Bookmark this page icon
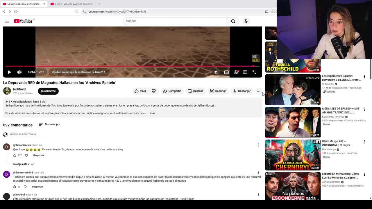 (x=77, y=12)
